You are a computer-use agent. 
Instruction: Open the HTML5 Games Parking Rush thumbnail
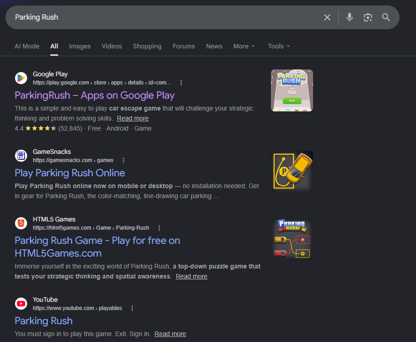click(292, 239)
